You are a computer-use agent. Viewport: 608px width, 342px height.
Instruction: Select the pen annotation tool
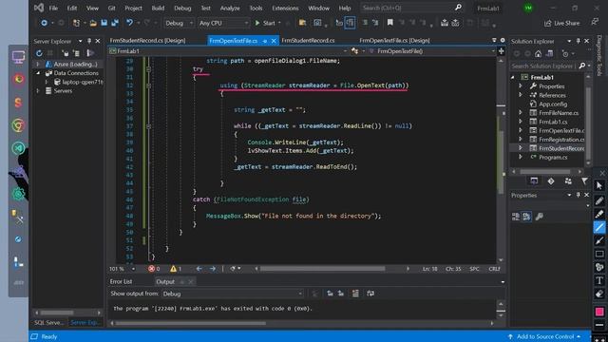[x=599, y=200]
